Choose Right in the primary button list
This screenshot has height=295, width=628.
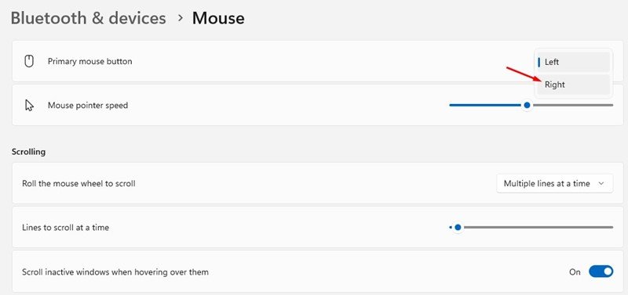pos(573,85)
